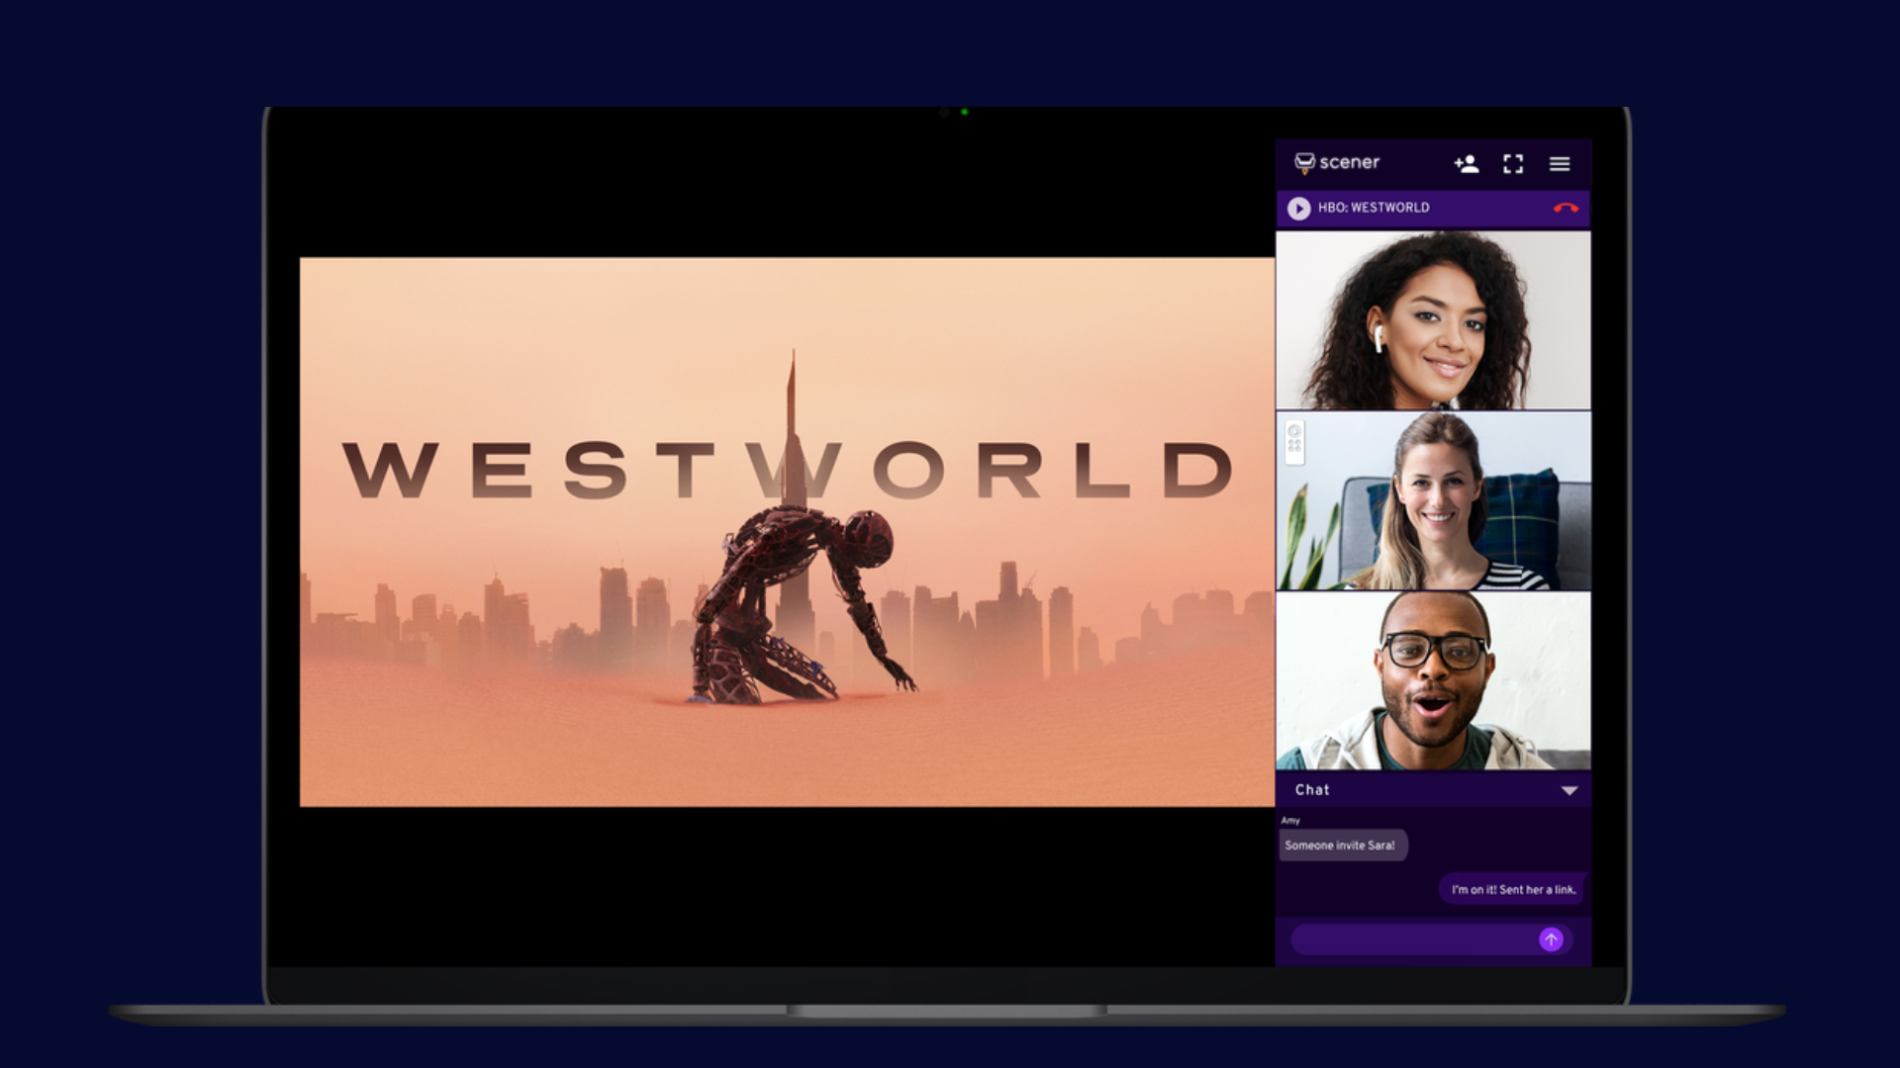
Task: Collapse the Chat panel arrow
Action: coord(1569,791)
